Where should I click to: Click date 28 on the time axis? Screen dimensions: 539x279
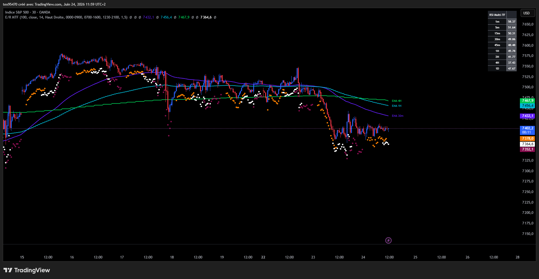click(518, 257)
